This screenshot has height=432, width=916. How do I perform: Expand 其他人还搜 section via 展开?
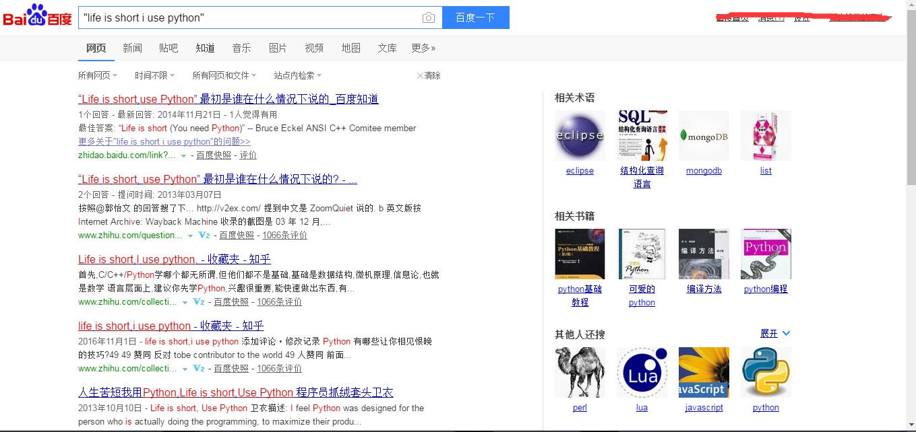point(775,333)
